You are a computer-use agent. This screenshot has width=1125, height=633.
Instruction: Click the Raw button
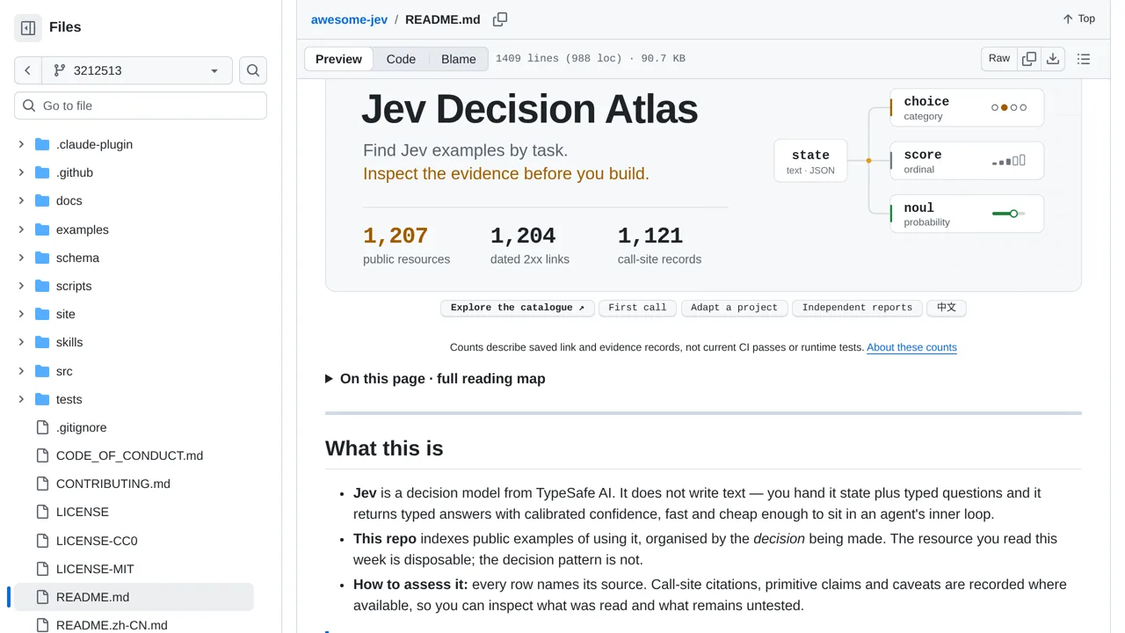(999, 59)
